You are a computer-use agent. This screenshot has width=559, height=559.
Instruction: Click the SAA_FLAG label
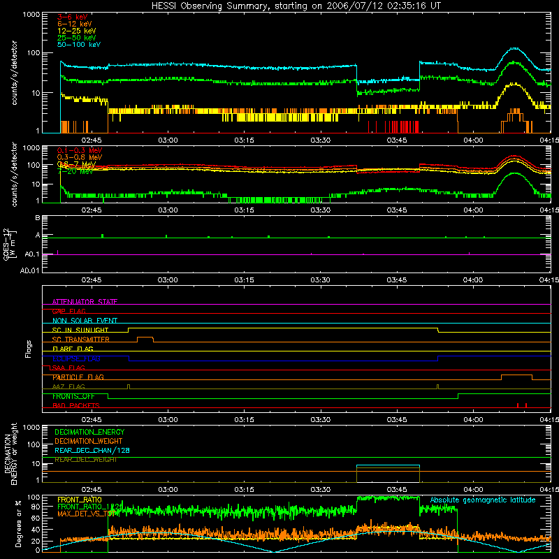point(68,368)
